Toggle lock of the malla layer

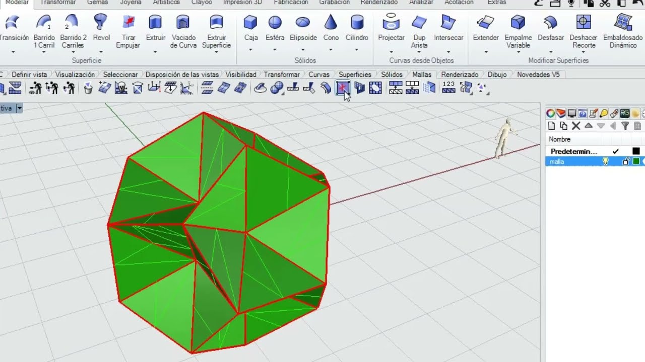tap(626, 161)
